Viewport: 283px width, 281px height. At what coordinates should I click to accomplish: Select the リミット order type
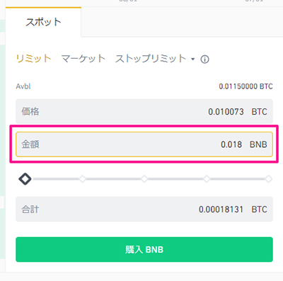[33, 59]
